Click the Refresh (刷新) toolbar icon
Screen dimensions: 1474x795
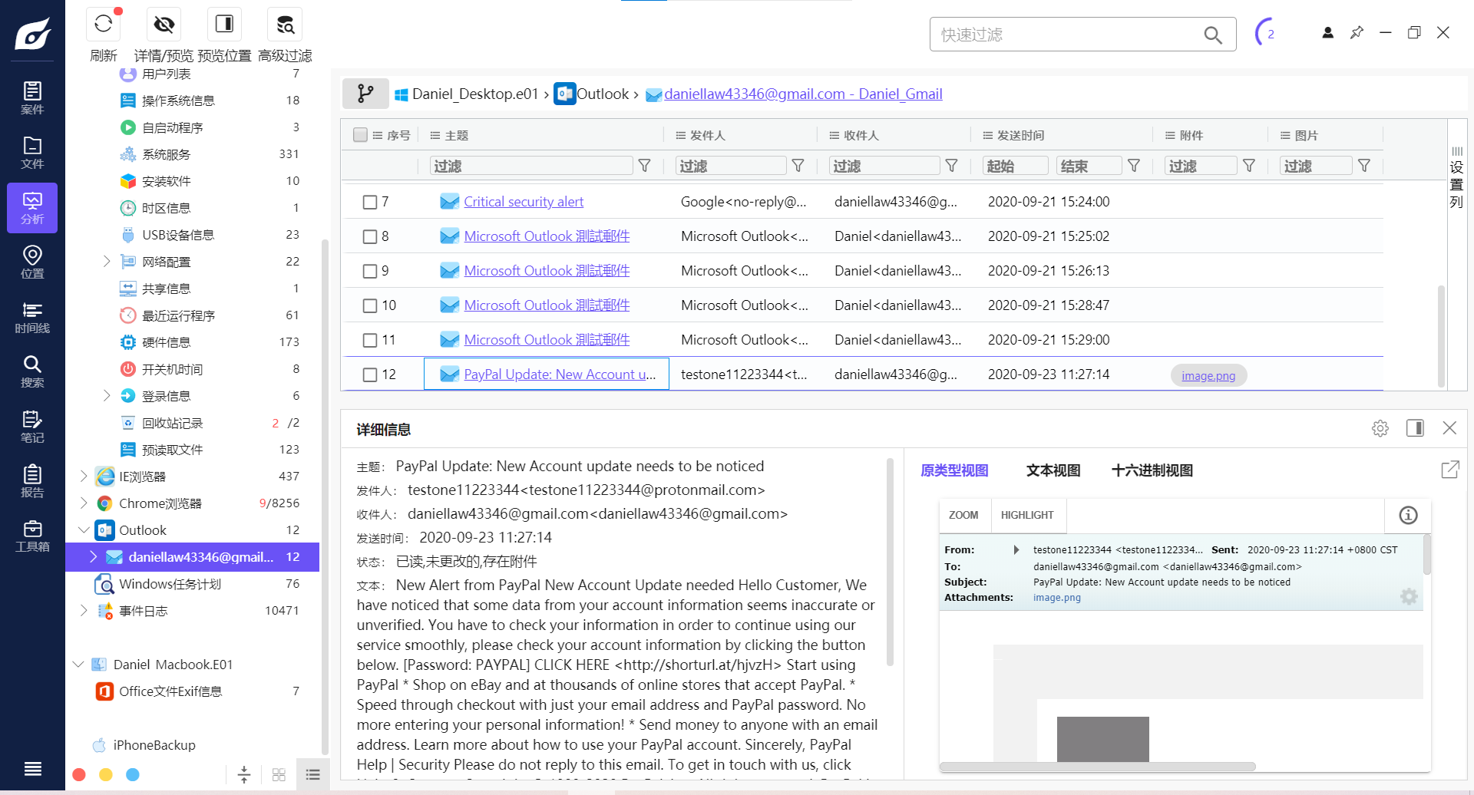pos(104,25)
